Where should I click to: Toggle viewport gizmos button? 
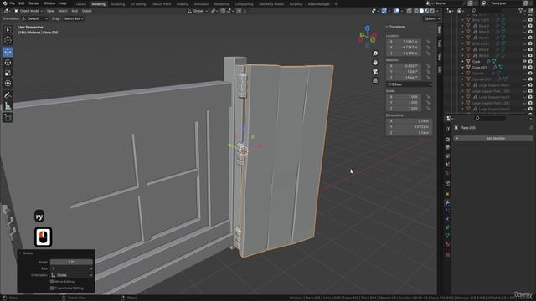[x=384, y=11]
